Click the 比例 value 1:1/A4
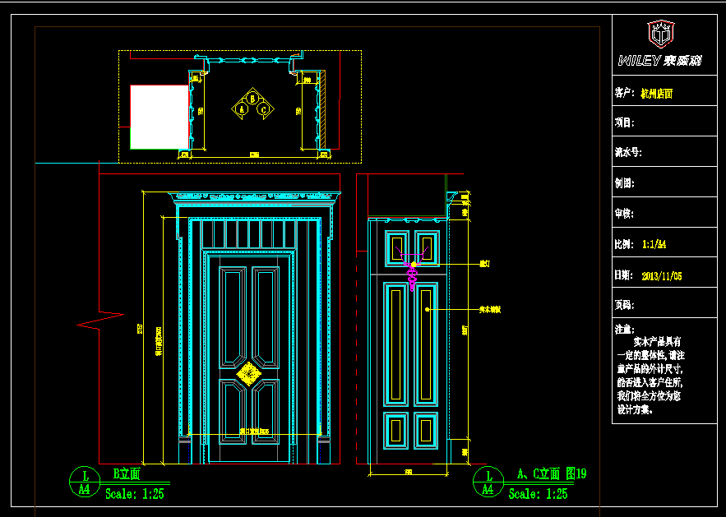 654,244
